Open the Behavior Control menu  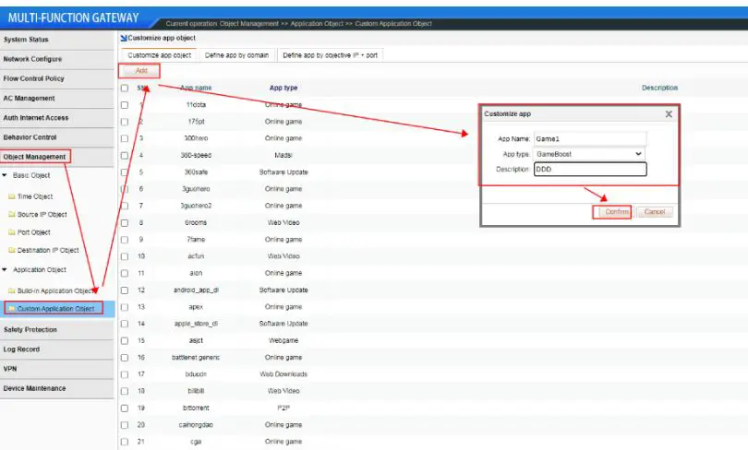pos(56,137)
